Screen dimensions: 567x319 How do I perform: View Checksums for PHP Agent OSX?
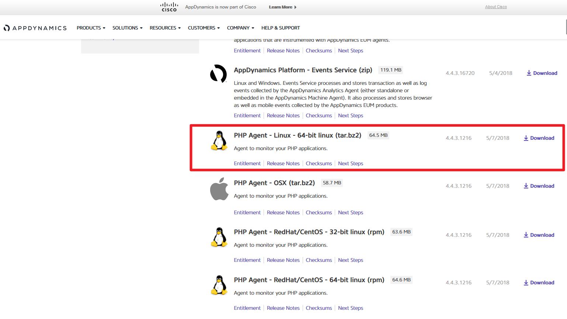[x=319, y=212]
